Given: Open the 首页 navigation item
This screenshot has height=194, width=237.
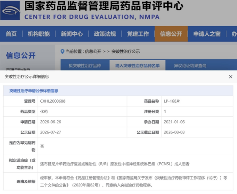Looking at the screenshot, I should click(x=11, y=34).
